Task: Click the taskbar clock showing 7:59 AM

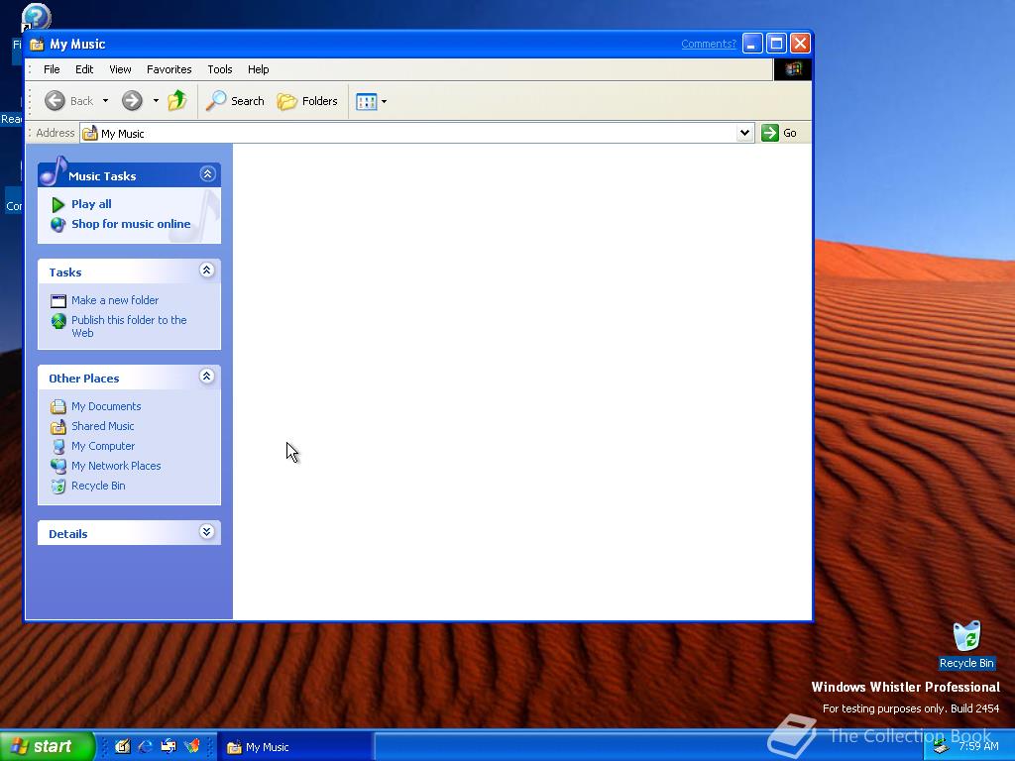Action: click(x=978, y=746)
